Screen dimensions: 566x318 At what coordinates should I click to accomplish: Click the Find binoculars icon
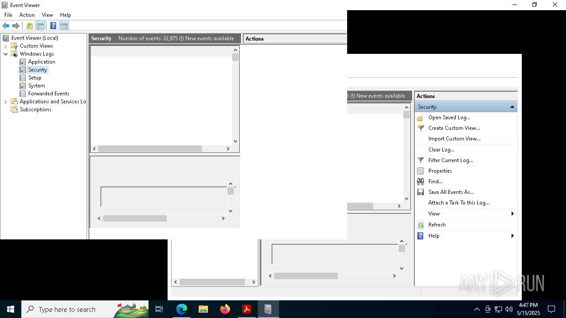pyautogui.click(x=421, y=182)
